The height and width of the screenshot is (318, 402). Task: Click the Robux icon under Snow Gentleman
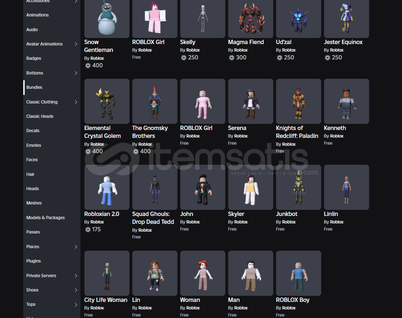pos(88,66)
